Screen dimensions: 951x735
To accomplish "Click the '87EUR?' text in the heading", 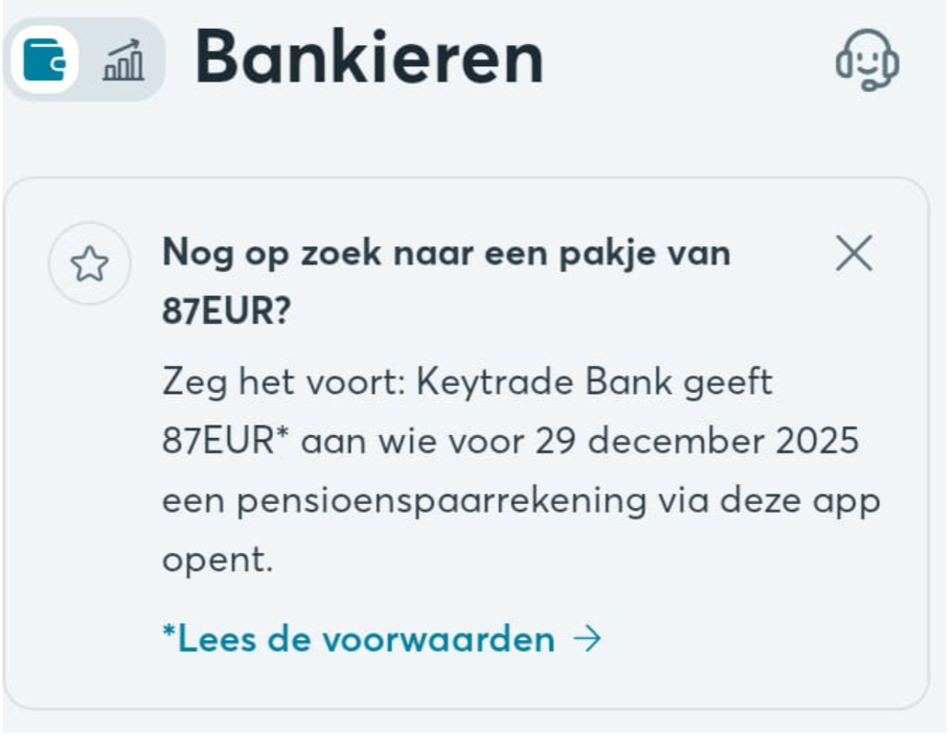I will 226,312.
